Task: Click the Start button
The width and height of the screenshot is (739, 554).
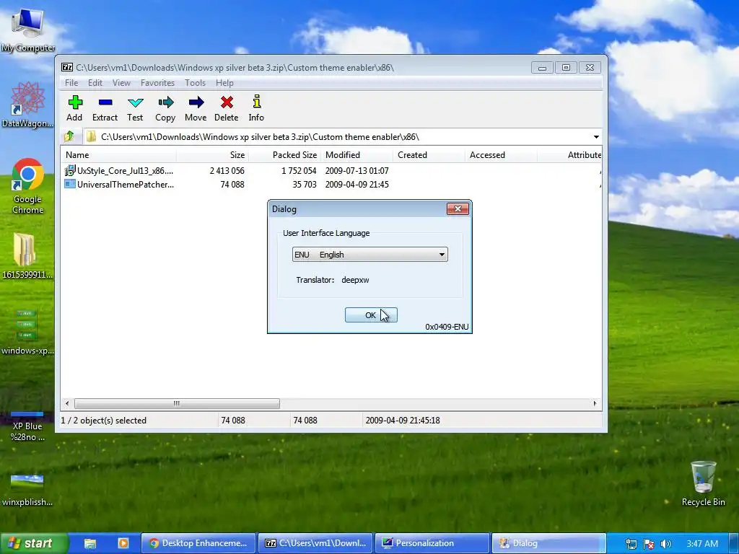Action: [34, 543]
